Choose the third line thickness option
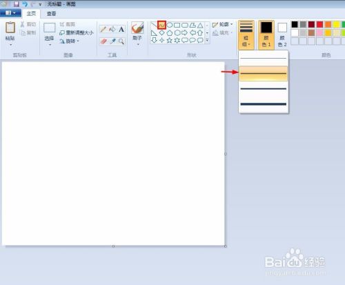 point(264,88)
